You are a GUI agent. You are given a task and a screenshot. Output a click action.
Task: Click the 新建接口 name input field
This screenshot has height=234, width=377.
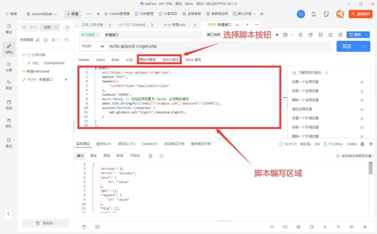153,35
